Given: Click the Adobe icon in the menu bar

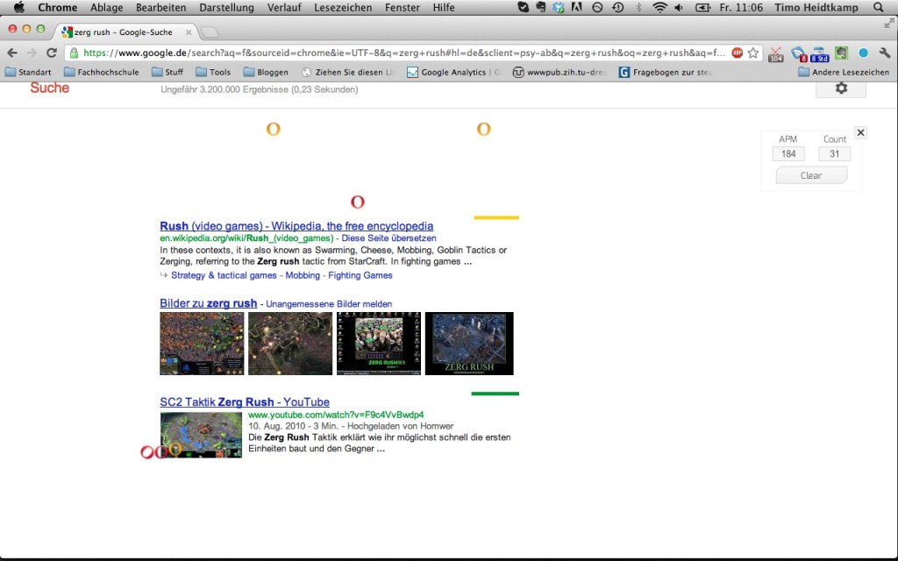Looking at the screenshot, I should [x=577, y=7].
